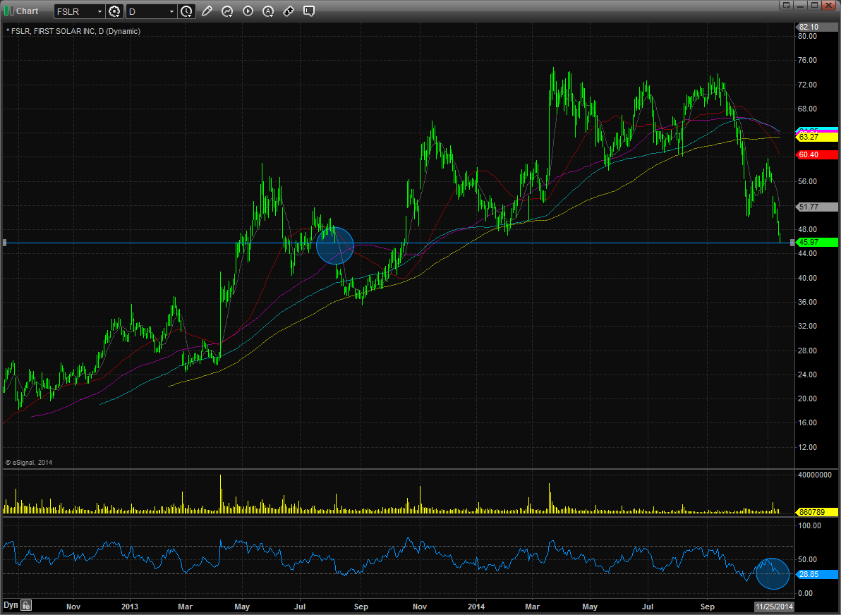This screenshot has height=615, width=841.
Task: Click the Chart window title label
Action: (x=27, y=11)
